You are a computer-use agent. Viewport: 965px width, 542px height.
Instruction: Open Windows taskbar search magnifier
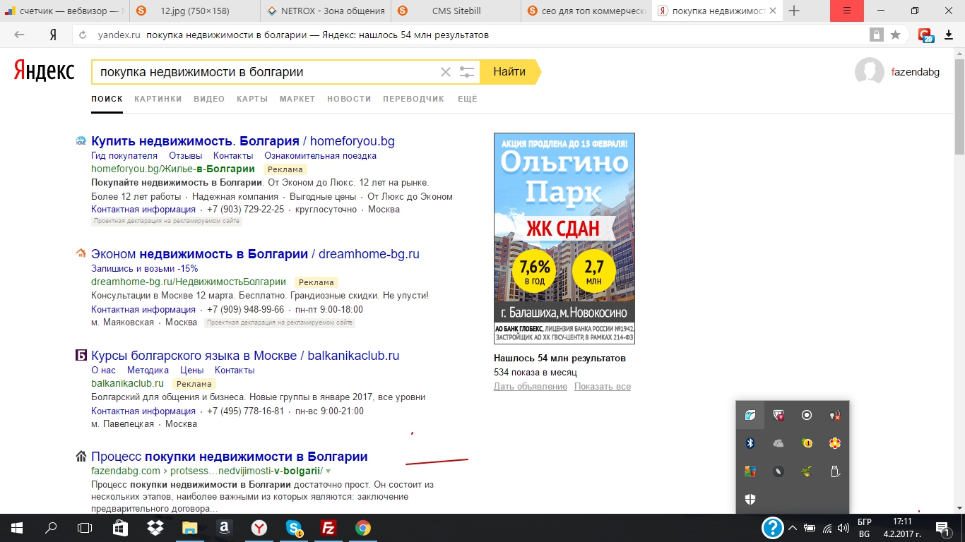click(x=51, y=527)
